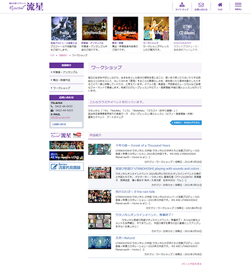Open 天然~Natural article title

pyautogui.click(x=125, y=238)
